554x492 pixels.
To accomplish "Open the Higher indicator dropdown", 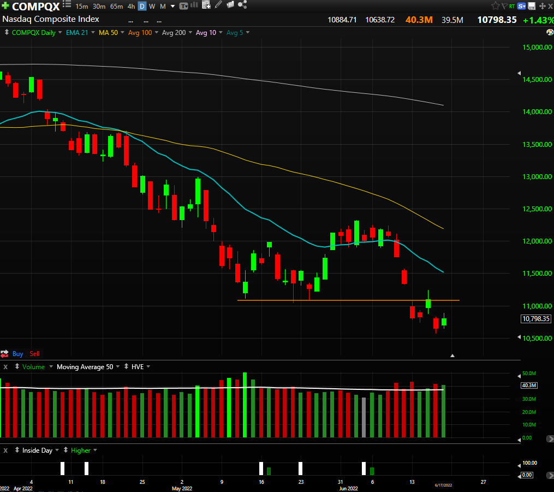I will pos(95,450).
